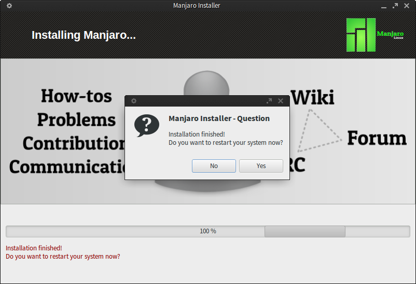Click the 'How-tos' word in slideshow
Viewport: 416px width, 284px height.
click(x=76, y=96)
